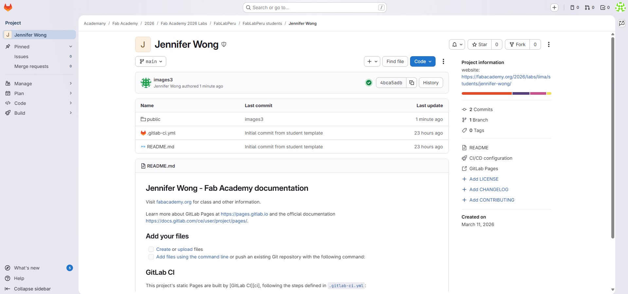
Task: Open the Plan section in sidebar
Action: 19,93
